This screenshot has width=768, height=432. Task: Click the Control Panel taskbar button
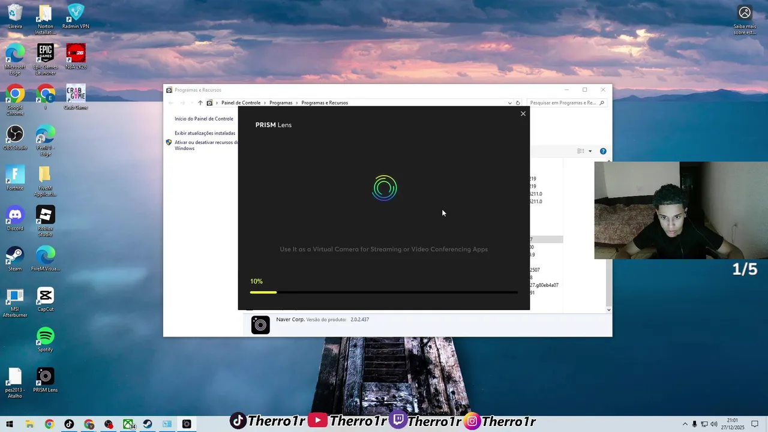[x=167, y=424]
